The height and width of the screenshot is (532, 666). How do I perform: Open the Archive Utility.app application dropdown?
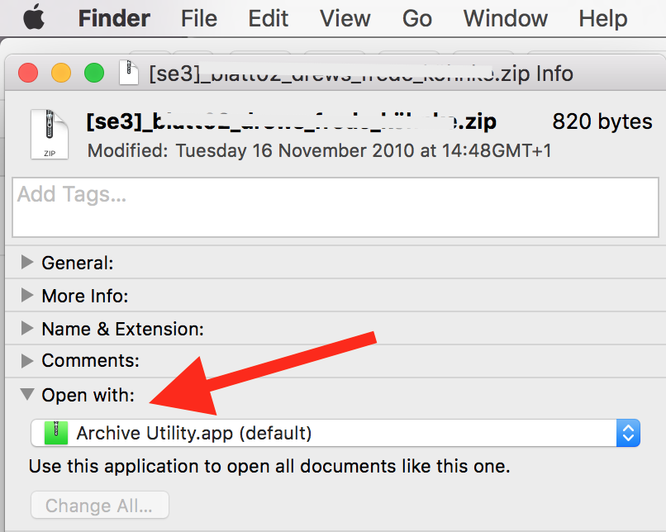pyautogui.click(x=331, y=433)
